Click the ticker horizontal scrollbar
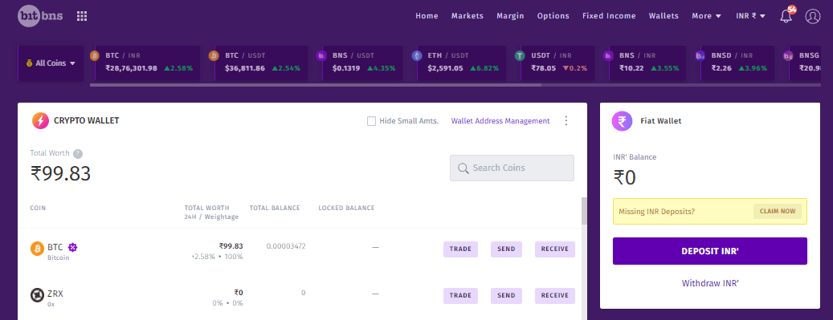833x320 pixels. pyautogui.click(x=316, y=85)
